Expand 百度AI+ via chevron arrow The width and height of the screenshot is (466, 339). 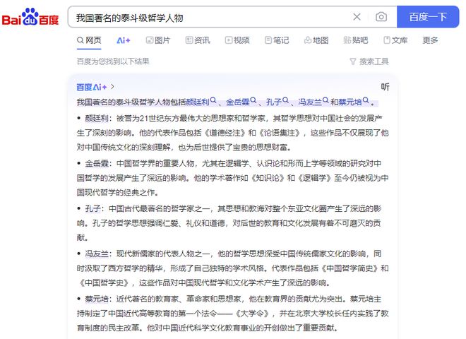pos(112,87)
